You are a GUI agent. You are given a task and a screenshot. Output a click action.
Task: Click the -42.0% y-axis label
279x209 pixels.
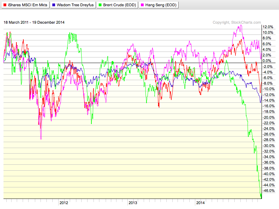(269, 179)
